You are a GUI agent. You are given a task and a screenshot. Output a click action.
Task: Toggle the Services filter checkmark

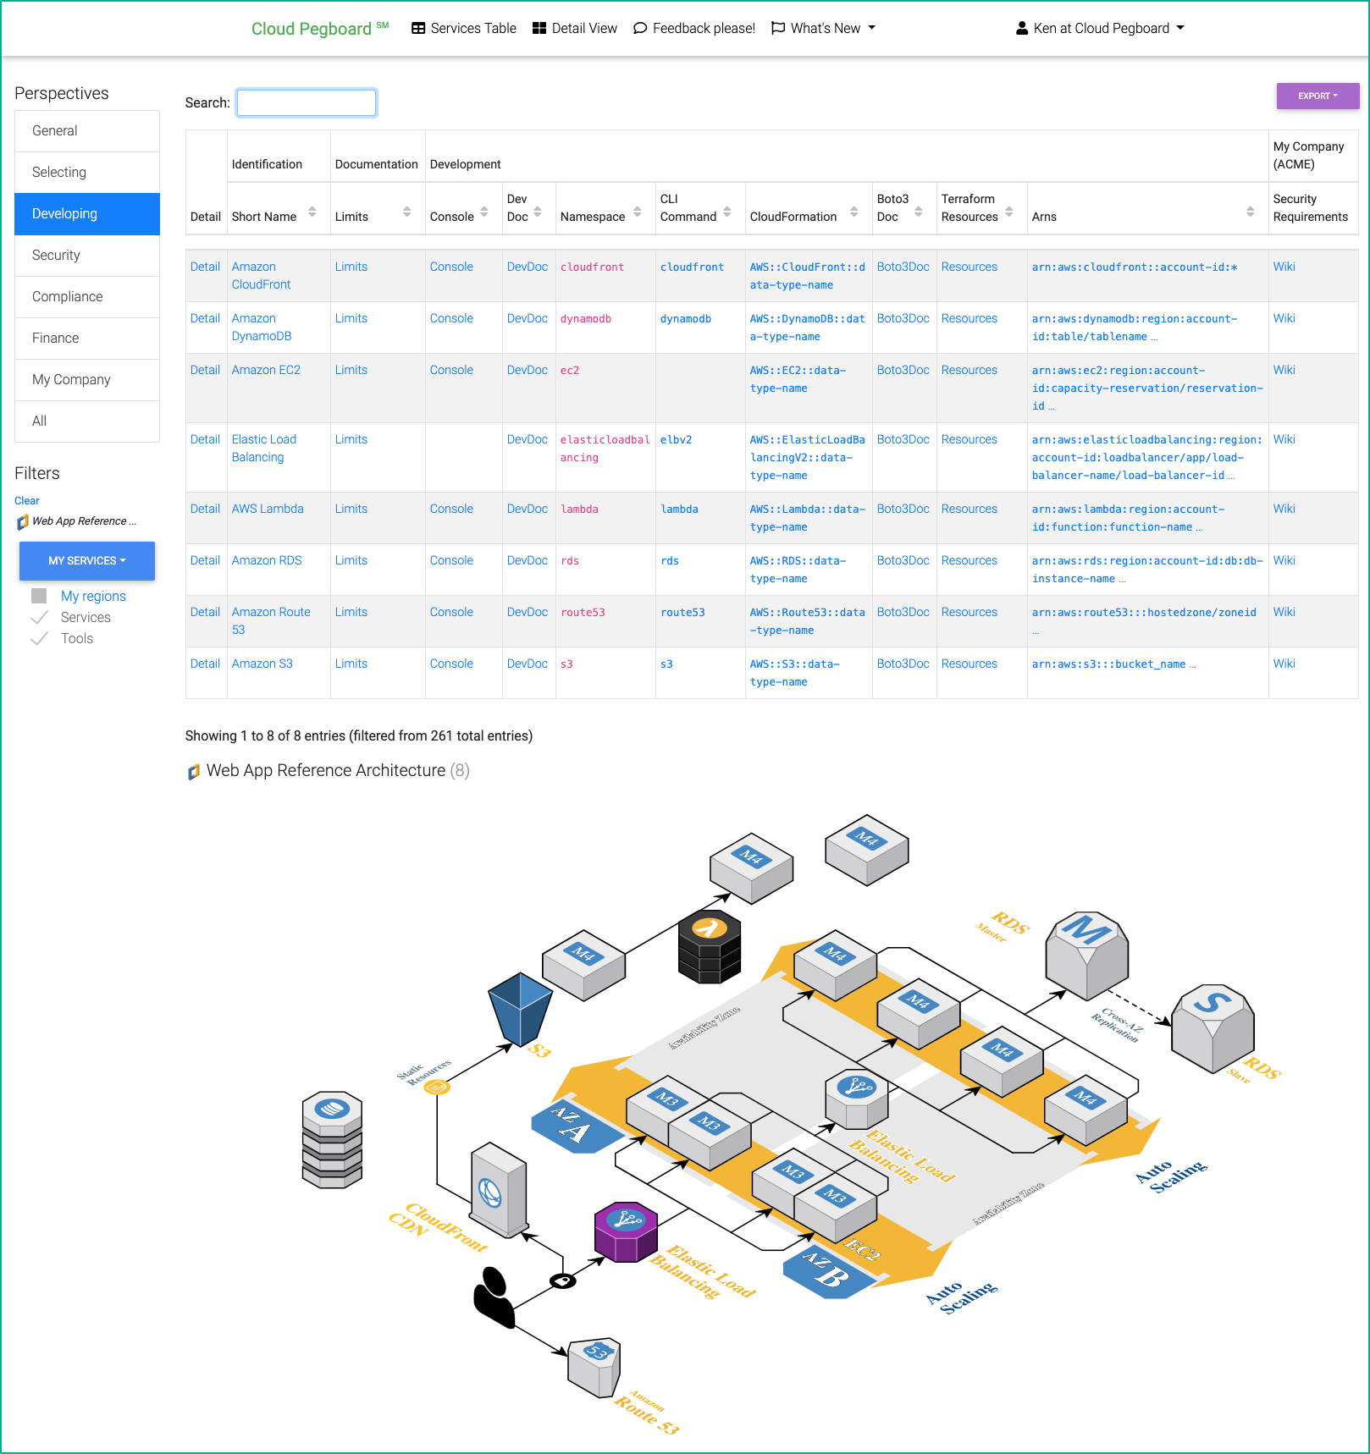[39, 617]
